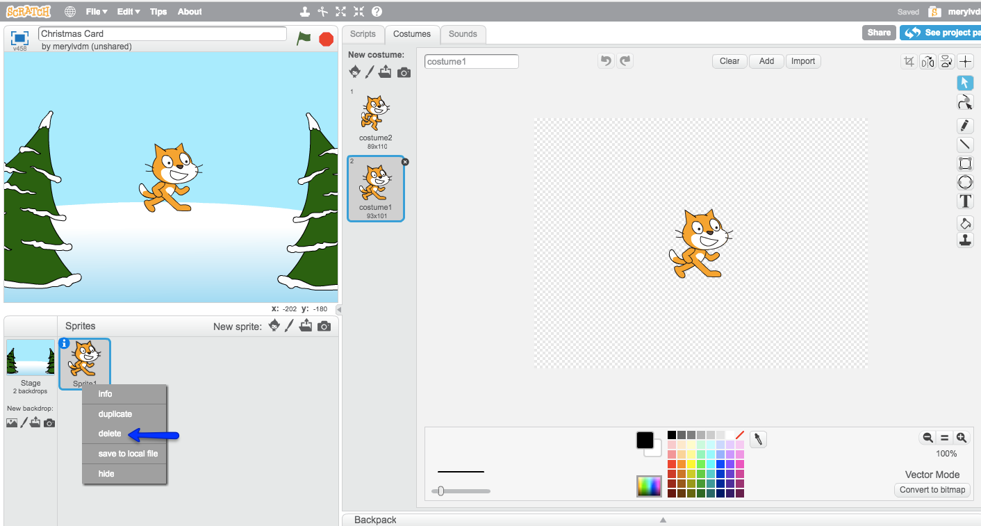Image resolution: width=981 pixels, height=526 pixels.
Task: Click the Import button
Action: point(803,61)
